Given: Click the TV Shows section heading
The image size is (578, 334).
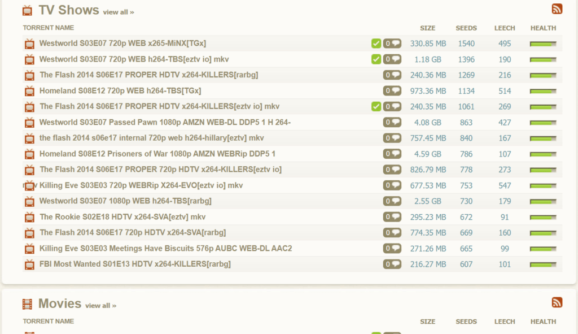Looking at the screenshot, I should (69, 10).
